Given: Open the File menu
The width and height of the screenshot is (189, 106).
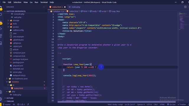Looking at the screenshot, I should 4,2.
